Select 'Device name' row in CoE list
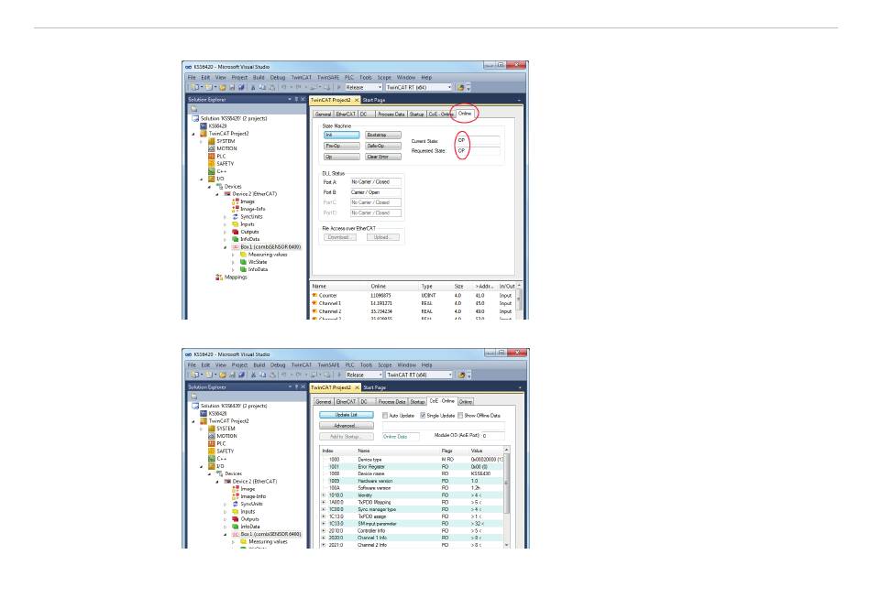Screen dimensions: 871x609 coord(413,473)
